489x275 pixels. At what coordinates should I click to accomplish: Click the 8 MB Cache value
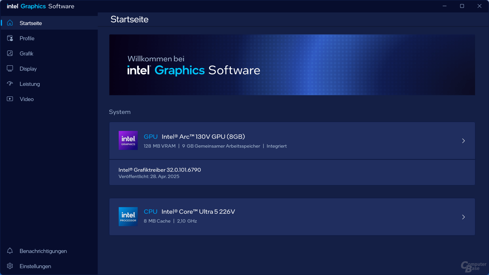tap(157, 221)
